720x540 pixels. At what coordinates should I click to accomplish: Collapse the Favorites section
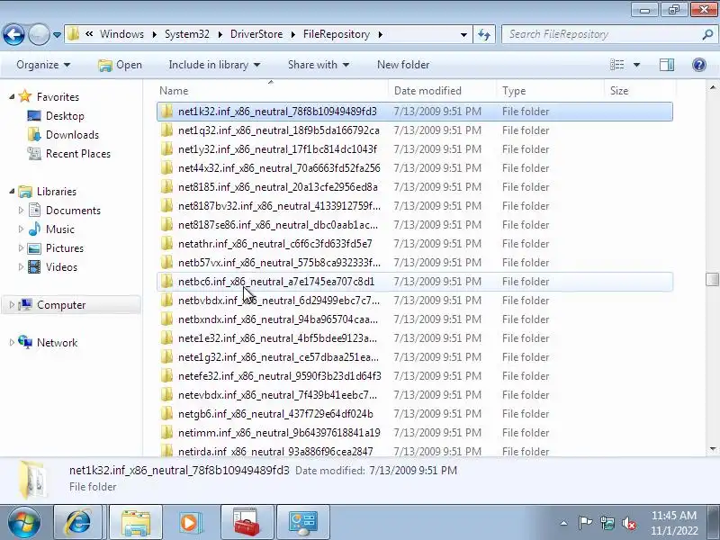coord(12,96)
